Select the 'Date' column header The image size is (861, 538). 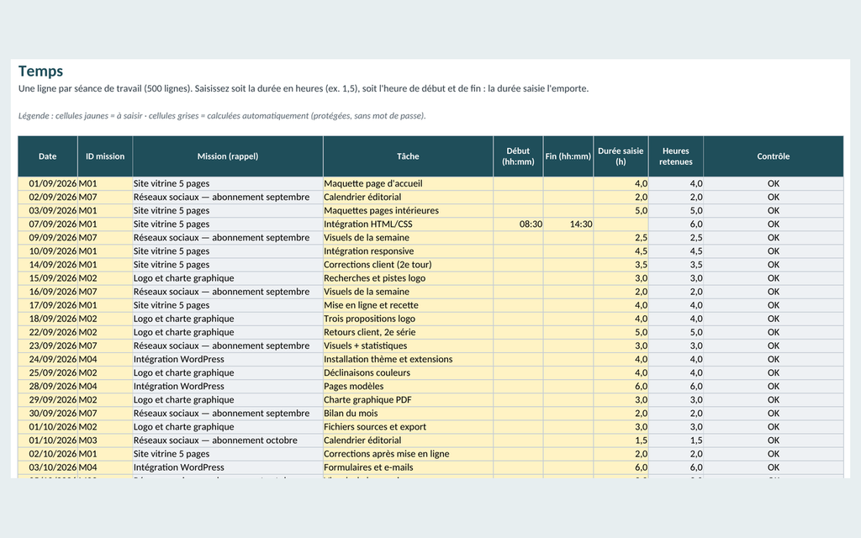click(x=48, y=156)
